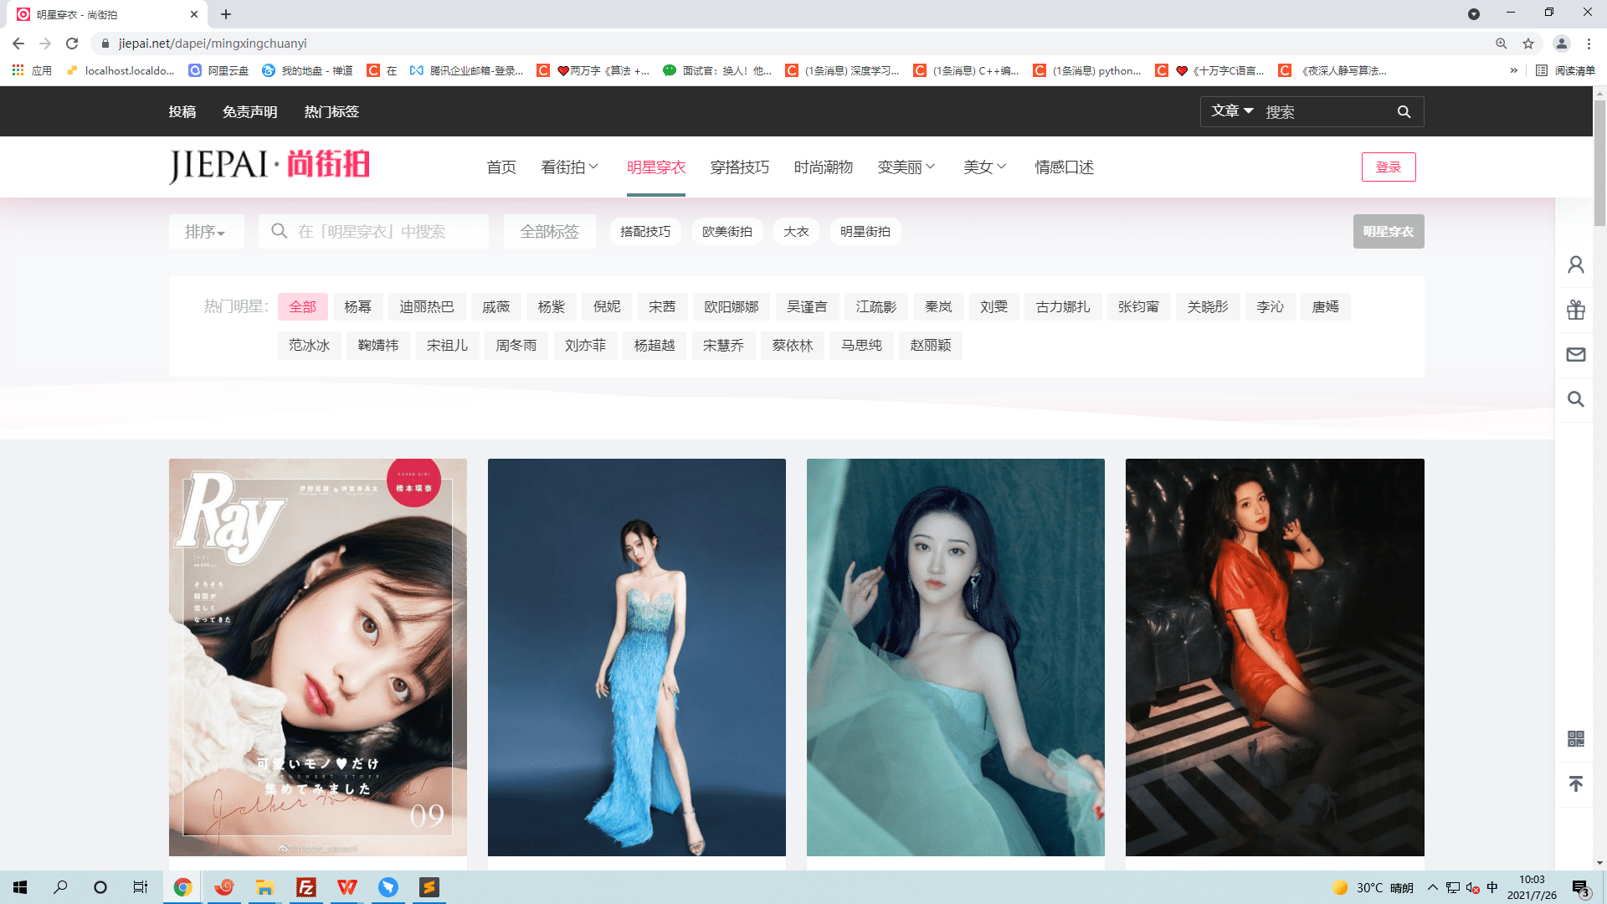
Task: Open FileZilla from the taskbar
Action: point(305,887)
